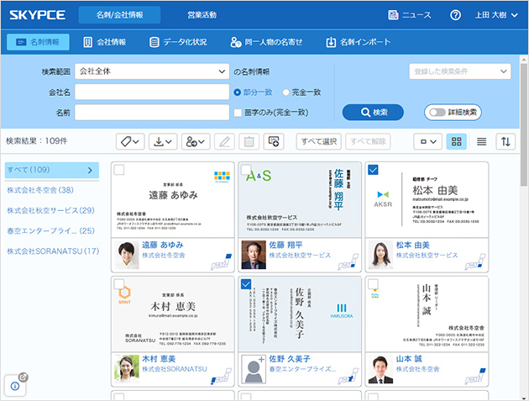The width and height of the screenshot is (529, 401).
Task: Uncheck 松本 由美's business card checkbox
Action: (373, 170)
